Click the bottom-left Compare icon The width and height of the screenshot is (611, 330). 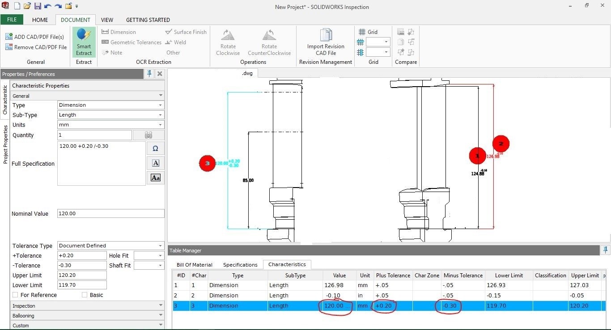click(x=401, y=52)
